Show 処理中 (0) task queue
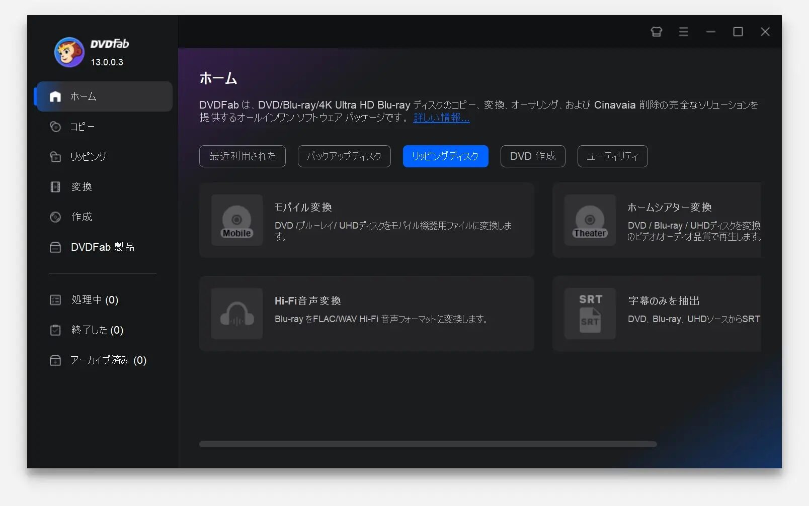This screenshot has width=809, height=506. 95,300
